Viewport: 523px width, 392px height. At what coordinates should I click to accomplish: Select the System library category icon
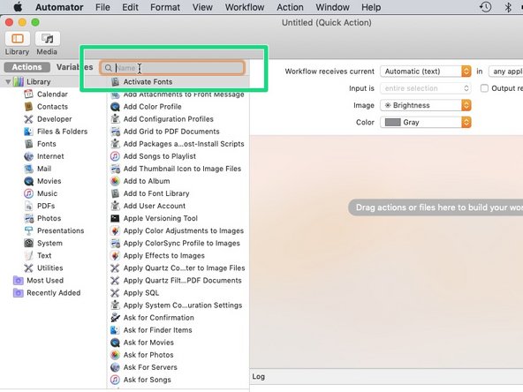tap(28, 243)
